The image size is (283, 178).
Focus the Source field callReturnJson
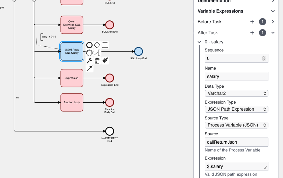[237, 142]
